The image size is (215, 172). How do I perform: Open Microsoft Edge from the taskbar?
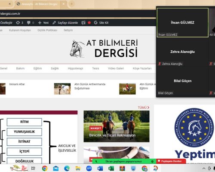click(67, 168)
